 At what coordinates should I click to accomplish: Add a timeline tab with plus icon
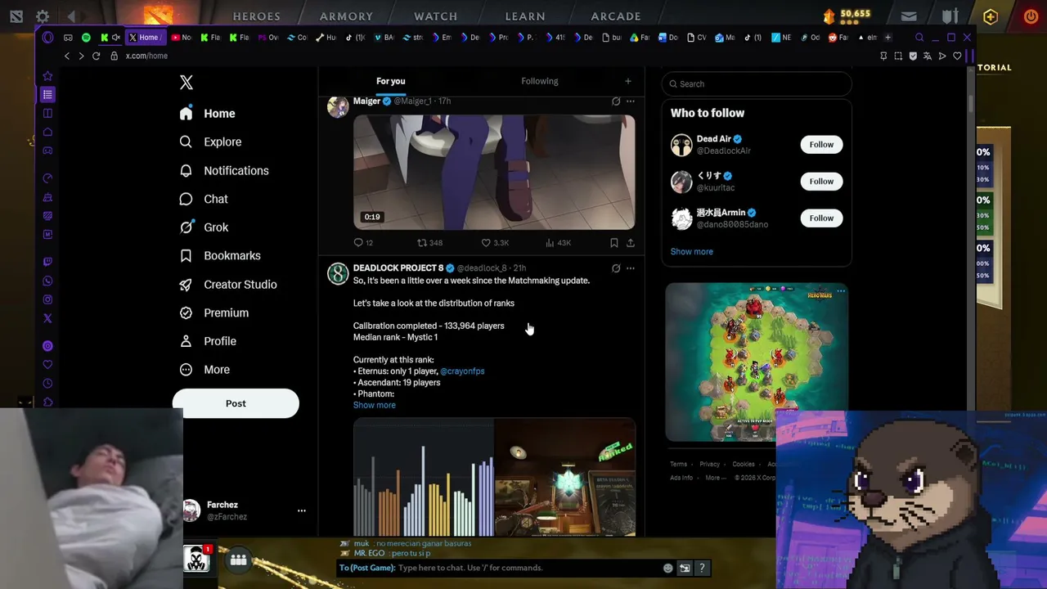point(628,81)
